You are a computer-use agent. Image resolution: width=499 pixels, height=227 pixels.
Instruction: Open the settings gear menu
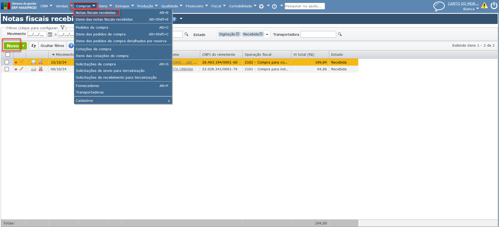[x=261, y=7]
